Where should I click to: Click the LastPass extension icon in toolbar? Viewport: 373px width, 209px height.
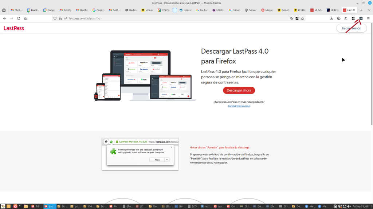[x=361, y=18]
